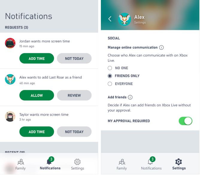
Task: Tap Jordan's red profile avatar
Action: click(x=10, y=43)
